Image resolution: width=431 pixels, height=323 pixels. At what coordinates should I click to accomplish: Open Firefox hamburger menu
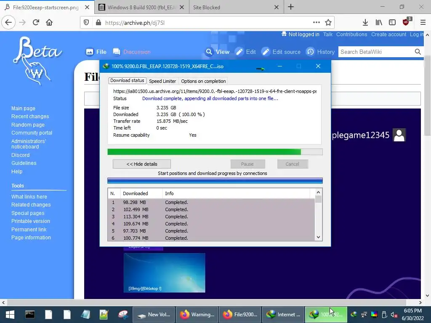423,23
